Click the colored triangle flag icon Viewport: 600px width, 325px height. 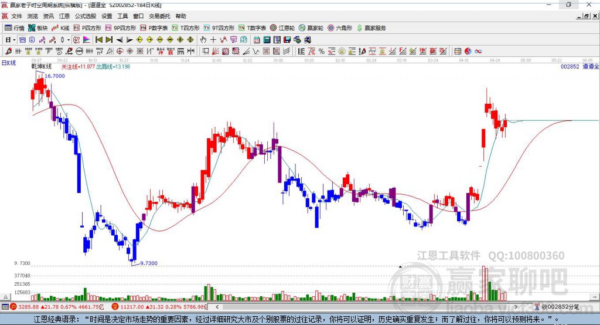87,40
